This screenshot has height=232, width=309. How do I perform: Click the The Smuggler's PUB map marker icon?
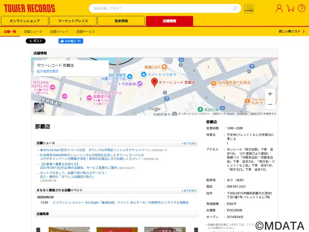(247, 101)
